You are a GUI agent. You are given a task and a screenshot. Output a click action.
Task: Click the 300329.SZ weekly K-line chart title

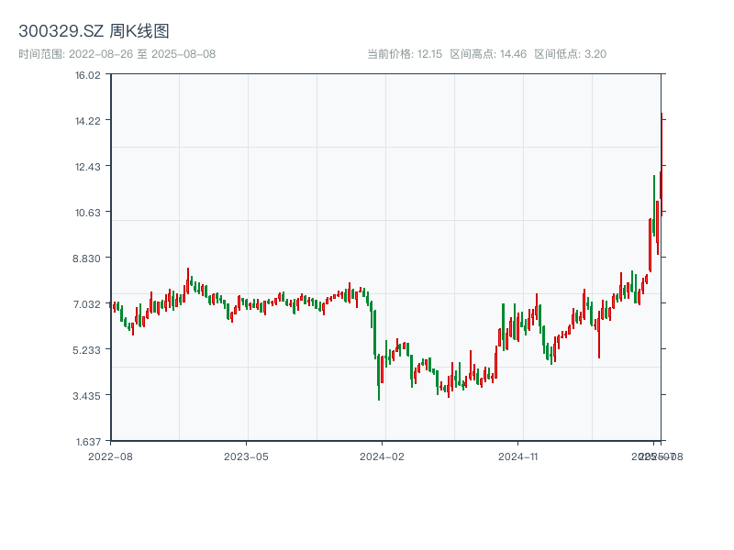(94, 31)
